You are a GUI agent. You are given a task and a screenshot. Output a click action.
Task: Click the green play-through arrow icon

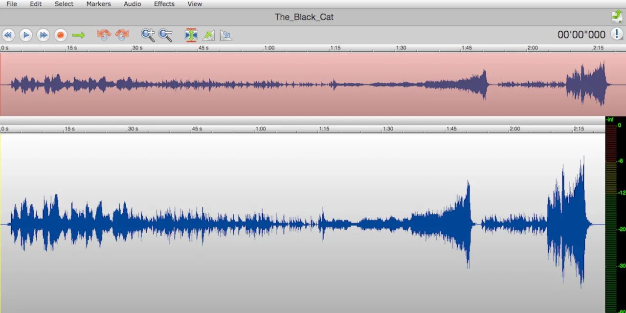(x=78, y=35)
